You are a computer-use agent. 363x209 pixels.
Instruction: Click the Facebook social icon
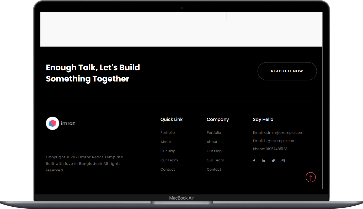254,161
